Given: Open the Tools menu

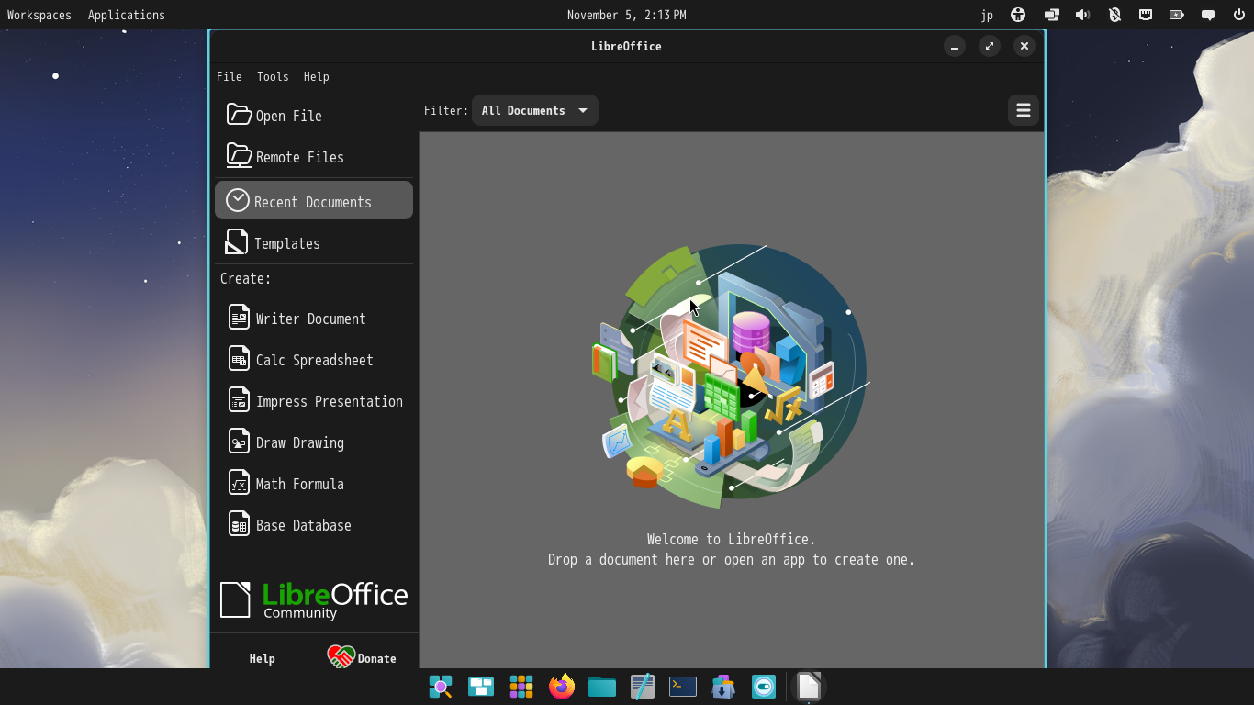Looking at the screenshot, I should [273, 76].
